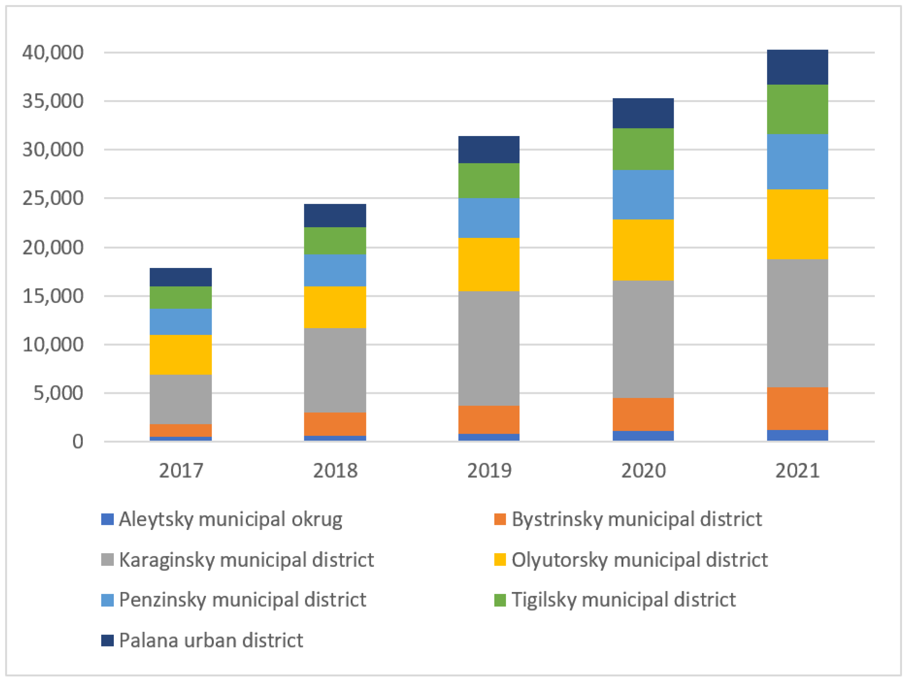Click the 2019 axis label
Screen dimensions: 908x681
point(489,470)
